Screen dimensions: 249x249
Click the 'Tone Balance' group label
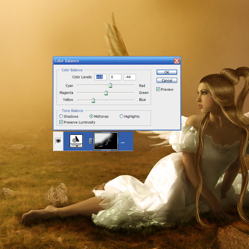point(72,111)
